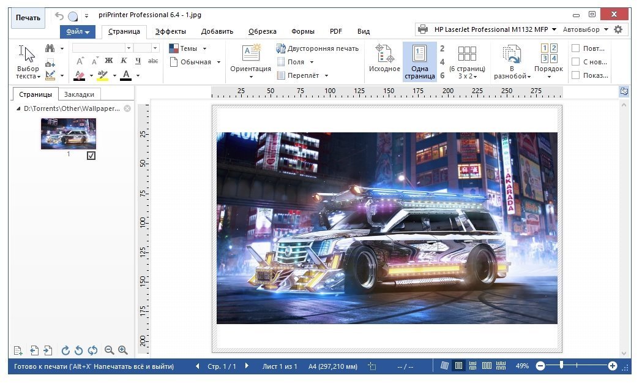Click the zoom out magnifier in Pages panel
Screen dimensions: 642x386
[110, 350]
